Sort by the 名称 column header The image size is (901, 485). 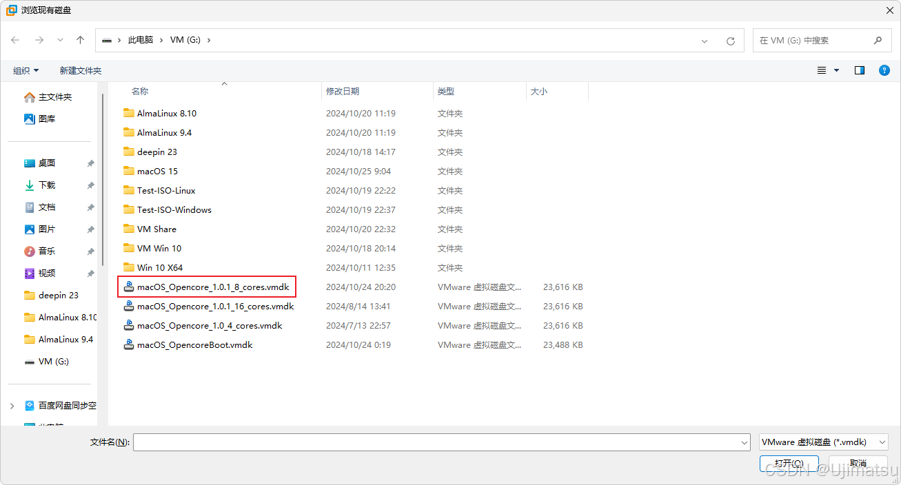[140, 91]
